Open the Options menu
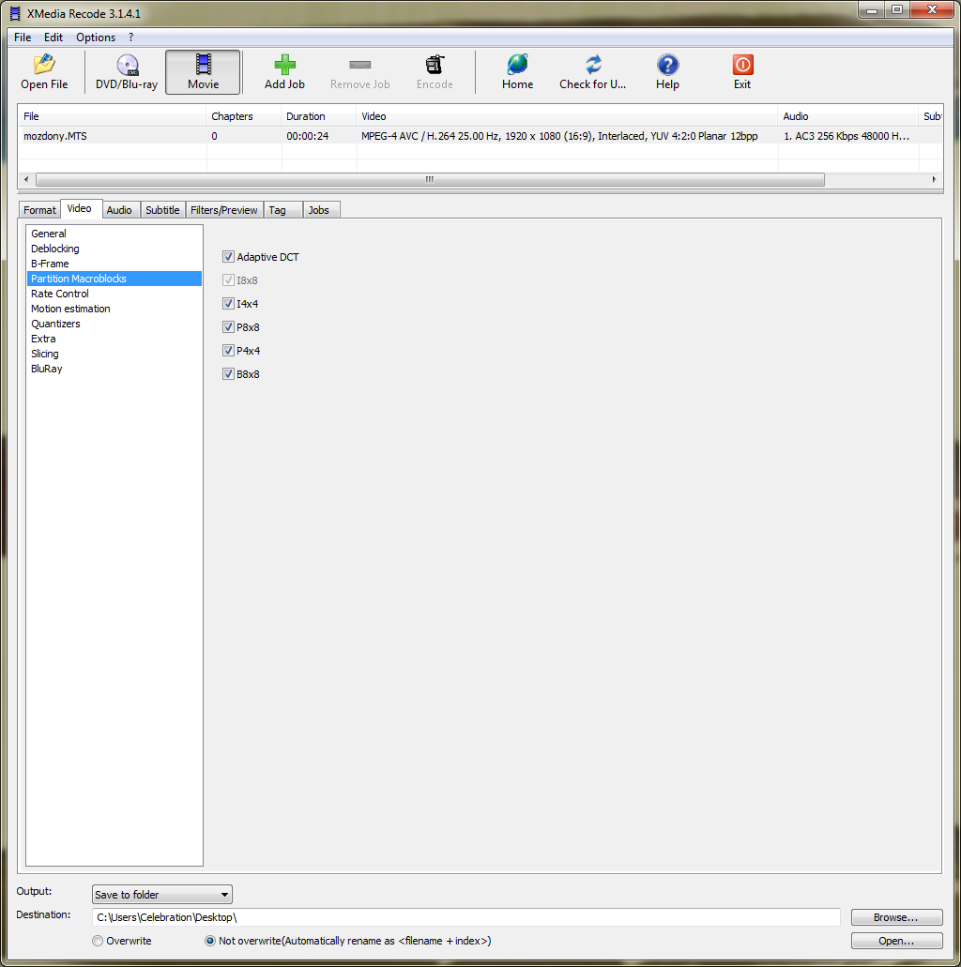 [x=96, y=37]
